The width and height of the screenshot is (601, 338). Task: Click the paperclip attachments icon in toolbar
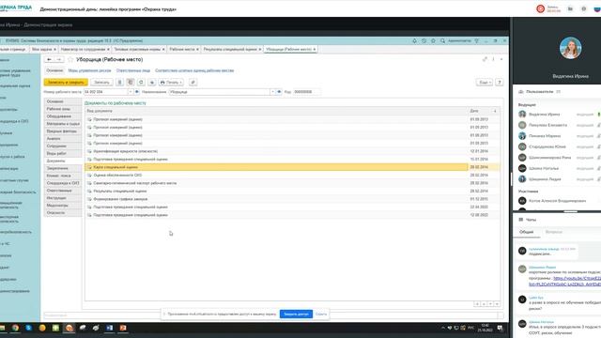pyautogui.click(x=193, y=82)
